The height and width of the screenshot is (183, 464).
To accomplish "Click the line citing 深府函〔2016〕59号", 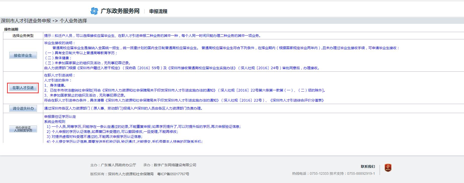I will (183, 68).
